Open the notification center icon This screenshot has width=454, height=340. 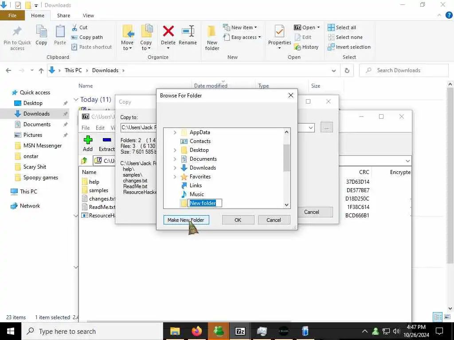point(439,331)
